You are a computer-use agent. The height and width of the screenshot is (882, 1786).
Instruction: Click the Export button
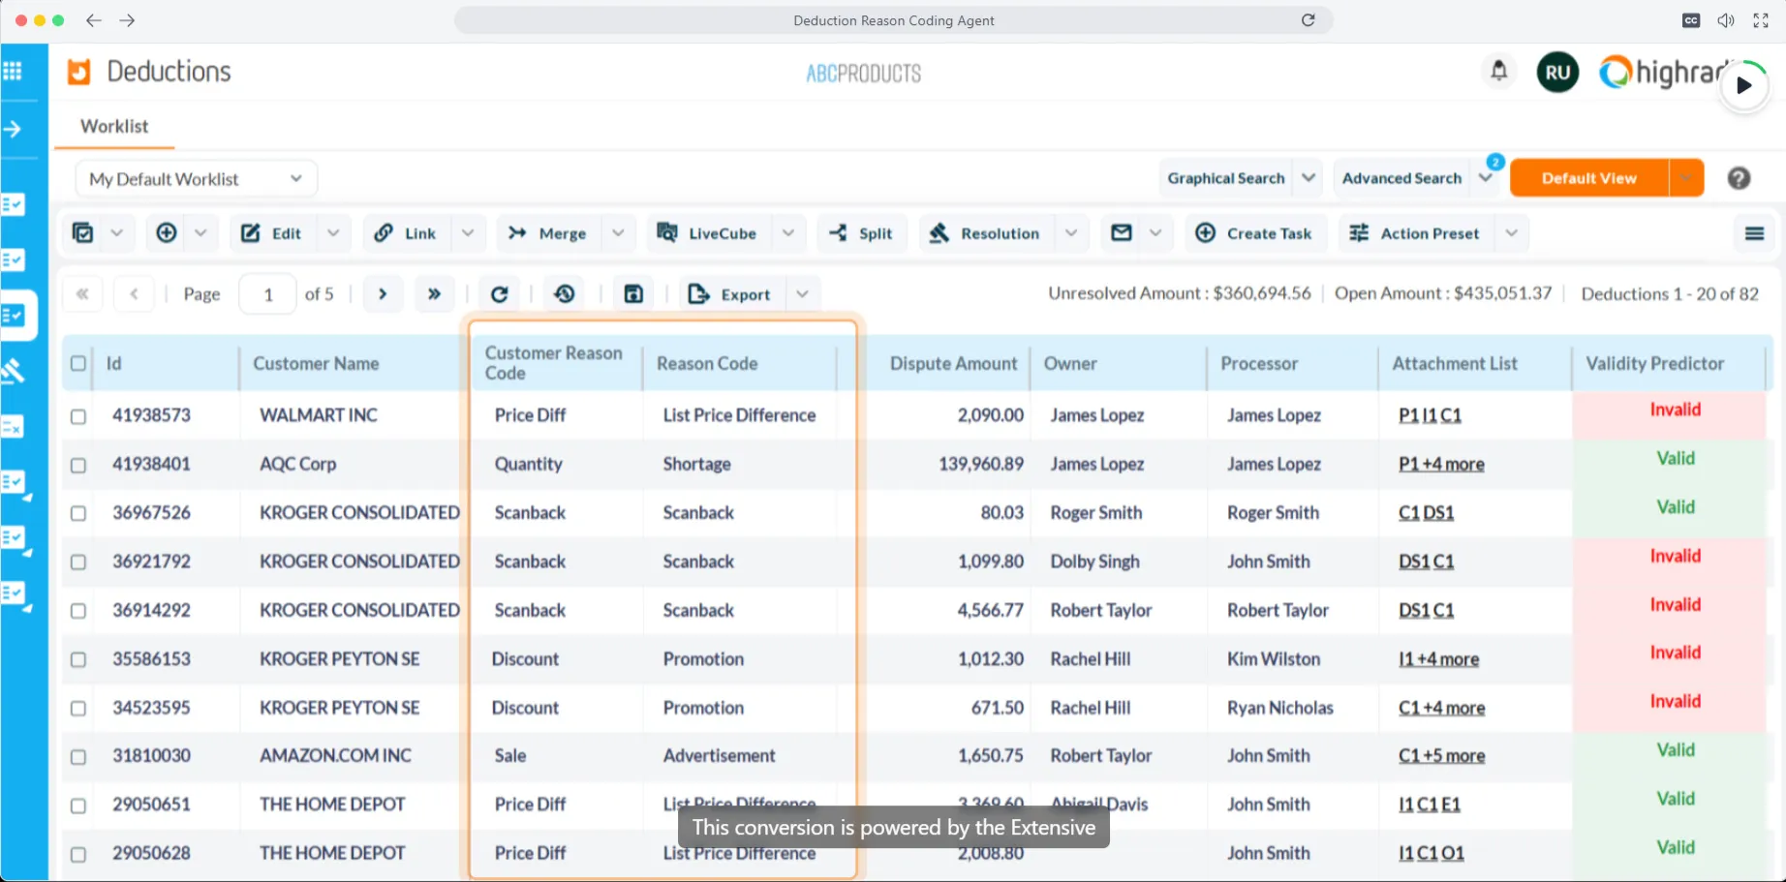[x=730, y=294]
